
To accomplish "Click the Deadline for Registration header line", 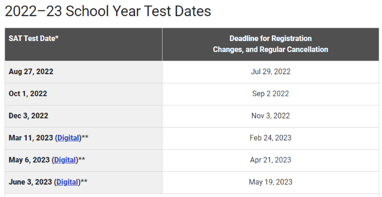I will click(270, 38).
